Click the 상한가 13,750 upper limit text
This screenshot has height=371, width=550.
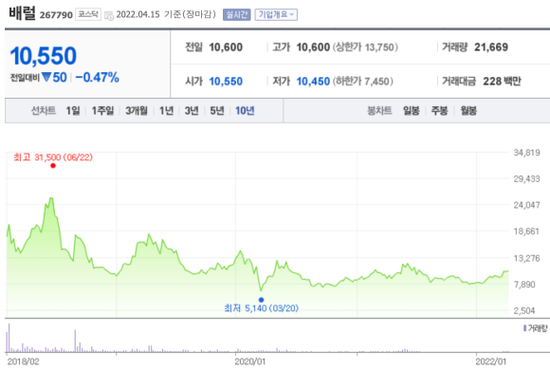click(365, 47)
